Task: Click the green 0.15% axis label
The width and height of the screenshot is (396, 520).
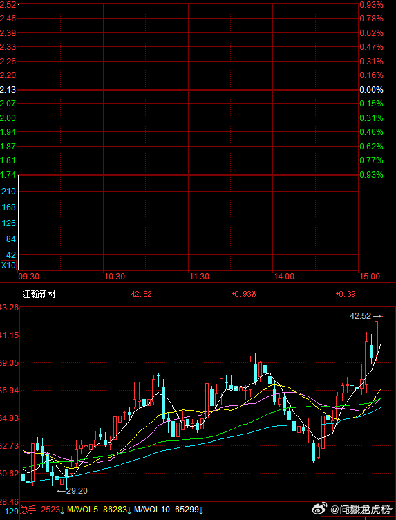Action: click(372, 104)
